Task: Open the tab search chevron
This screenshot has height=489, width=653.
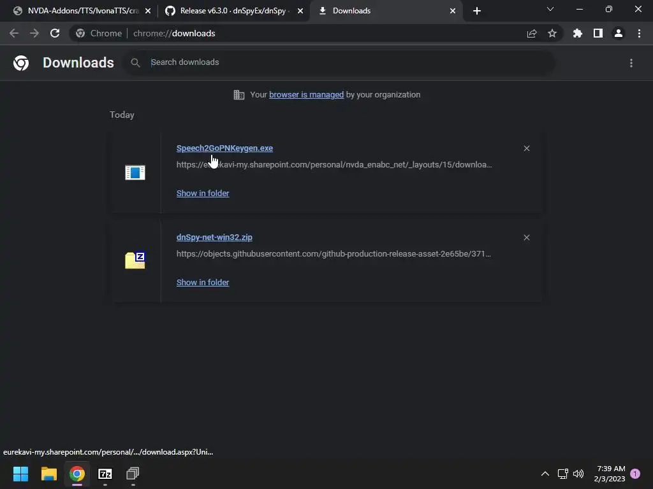Action: coord(550,9)
